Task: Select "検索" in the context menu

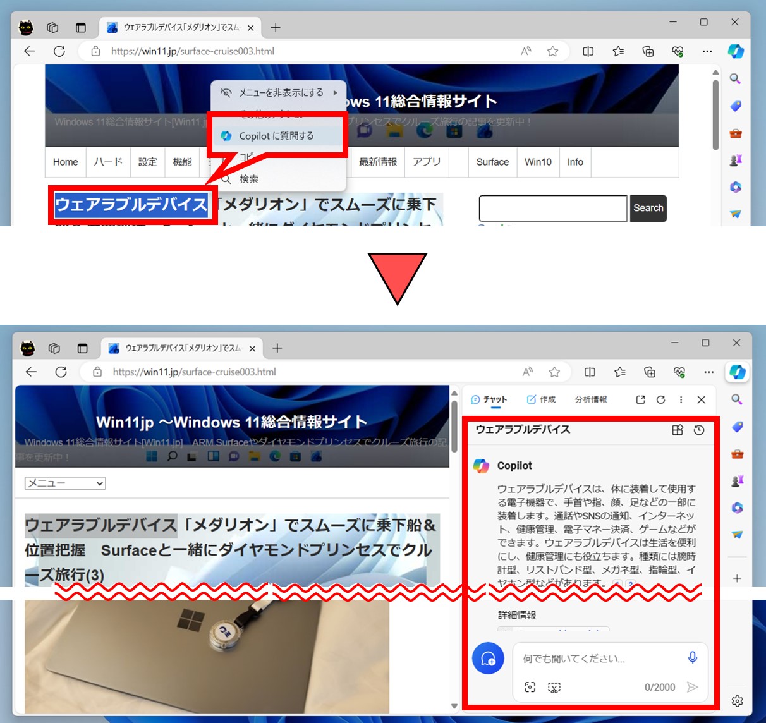Action: click(248, 179)
